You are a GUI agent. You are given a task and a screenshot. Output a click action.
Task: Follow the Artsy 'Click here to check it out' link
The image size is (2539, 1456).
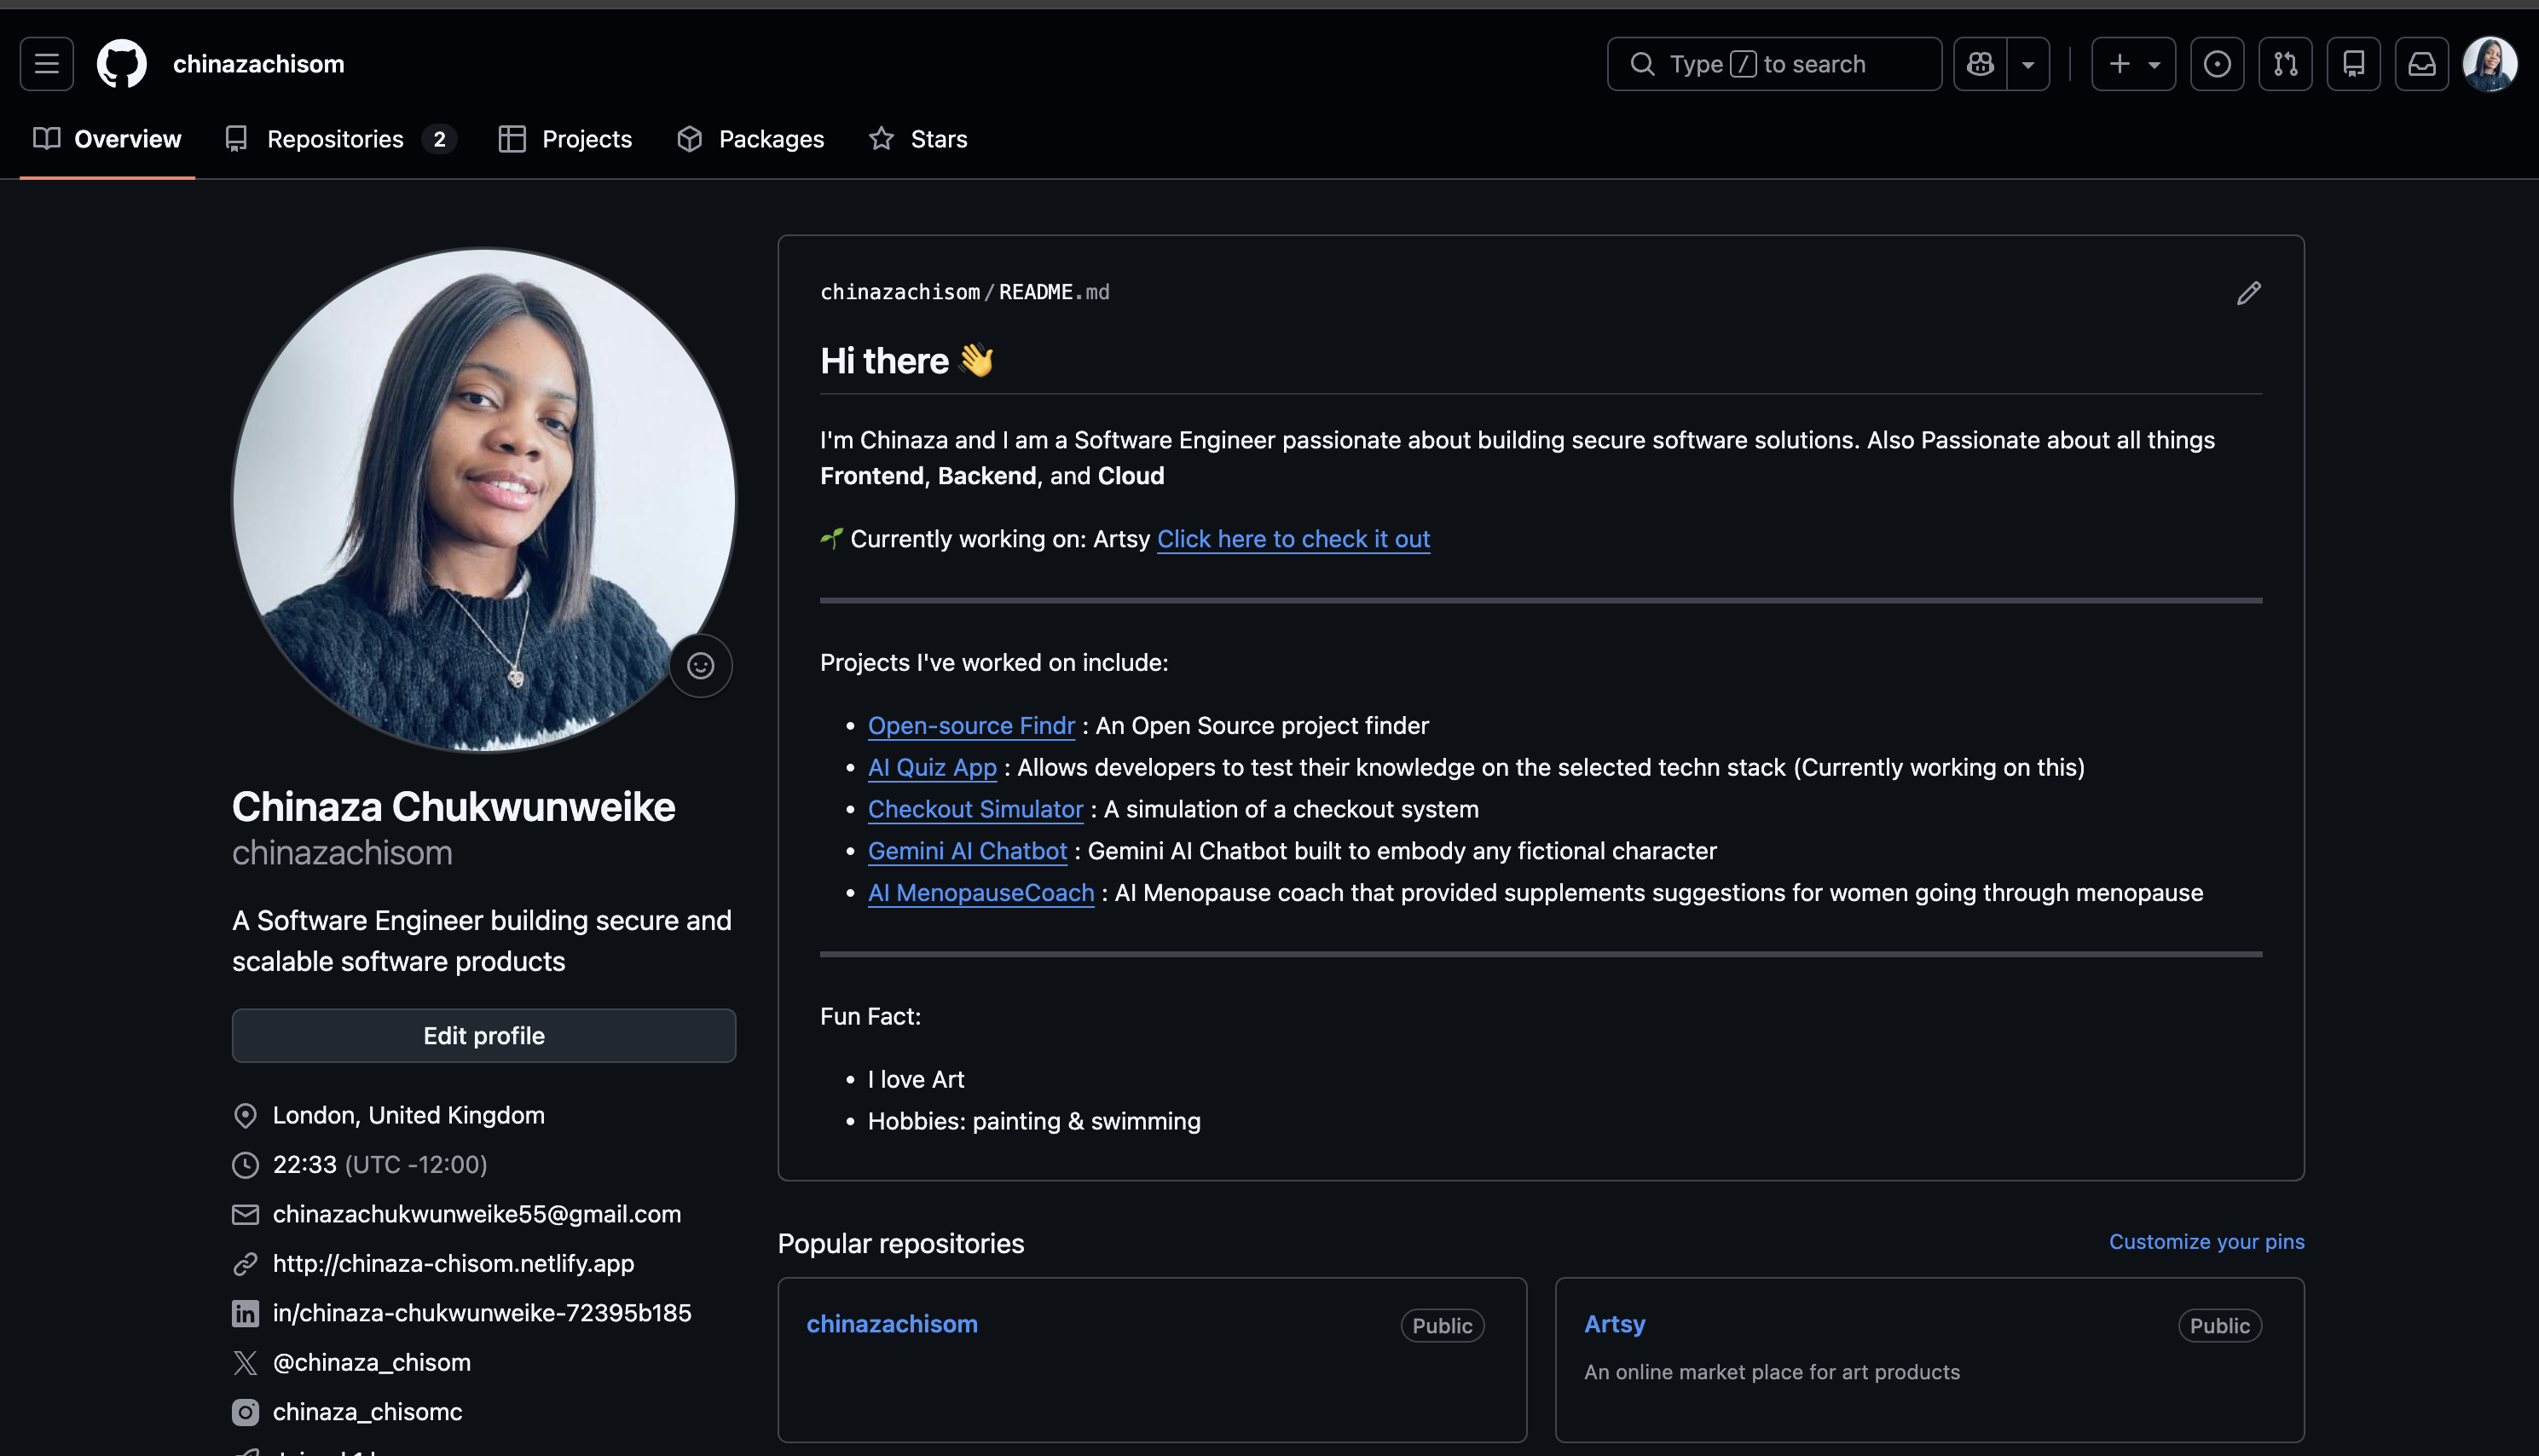coord(1293,539)
